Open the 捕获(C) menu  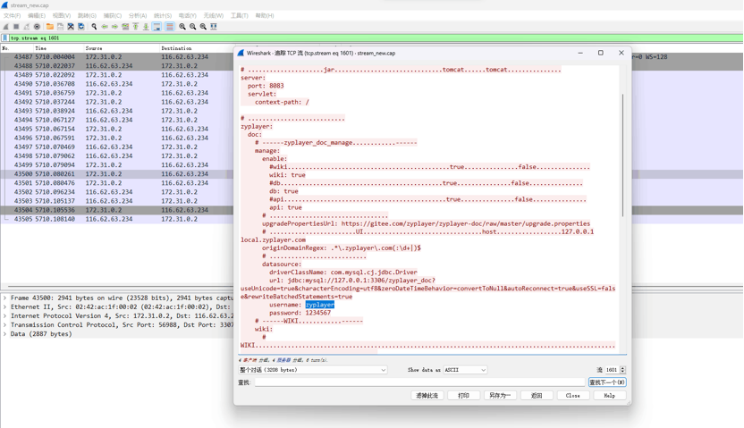(x=113, y=16)
